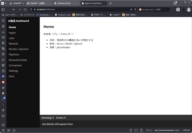Go to Review / Approve page
Screen dimensions: 192x133
point(19,49)
